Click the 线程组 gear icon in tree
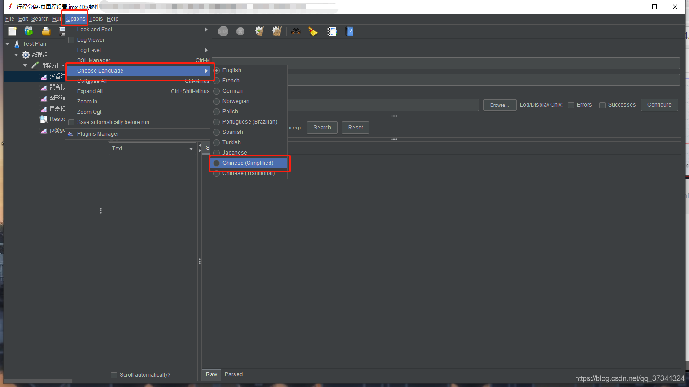This screenshot has height=387, width=689. point(26,55)
